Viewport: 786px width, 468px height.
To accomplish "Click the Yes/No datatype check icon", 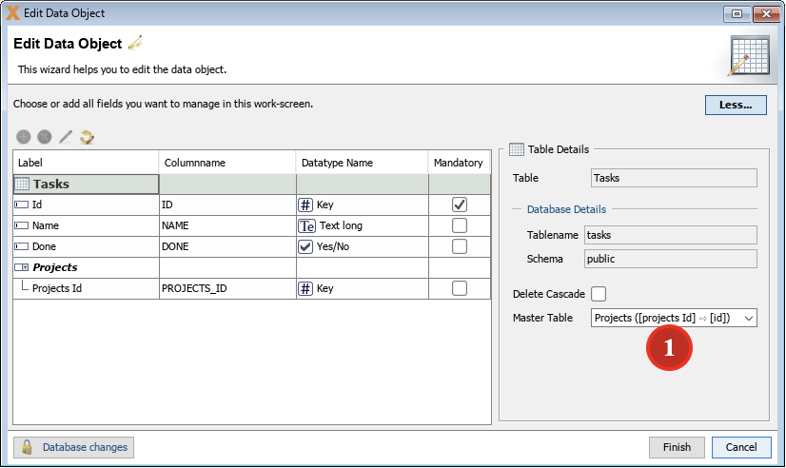I will (305, 246).
